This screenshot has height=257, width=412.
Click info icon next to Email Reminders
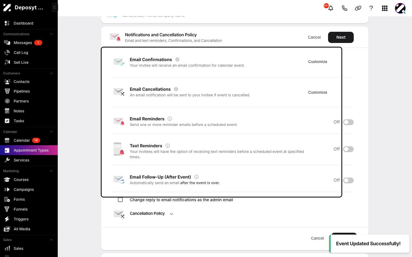(170, 119)
